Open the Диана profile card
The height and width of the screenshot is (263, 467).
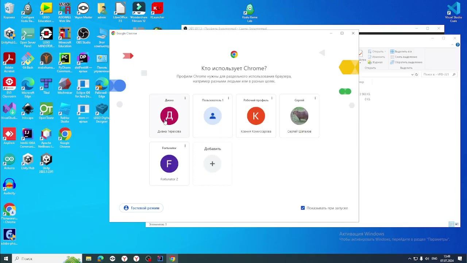pyautogui.click(x=169, y=116)
